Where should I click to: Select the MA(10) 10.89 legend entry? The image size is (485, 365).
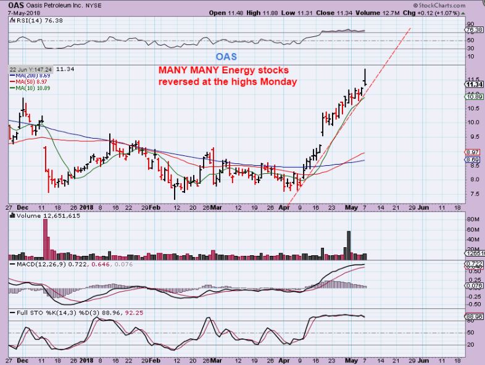(30, 88)
